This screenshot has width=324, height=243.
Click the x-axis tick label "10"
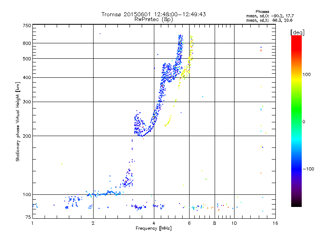pos(234,223)
